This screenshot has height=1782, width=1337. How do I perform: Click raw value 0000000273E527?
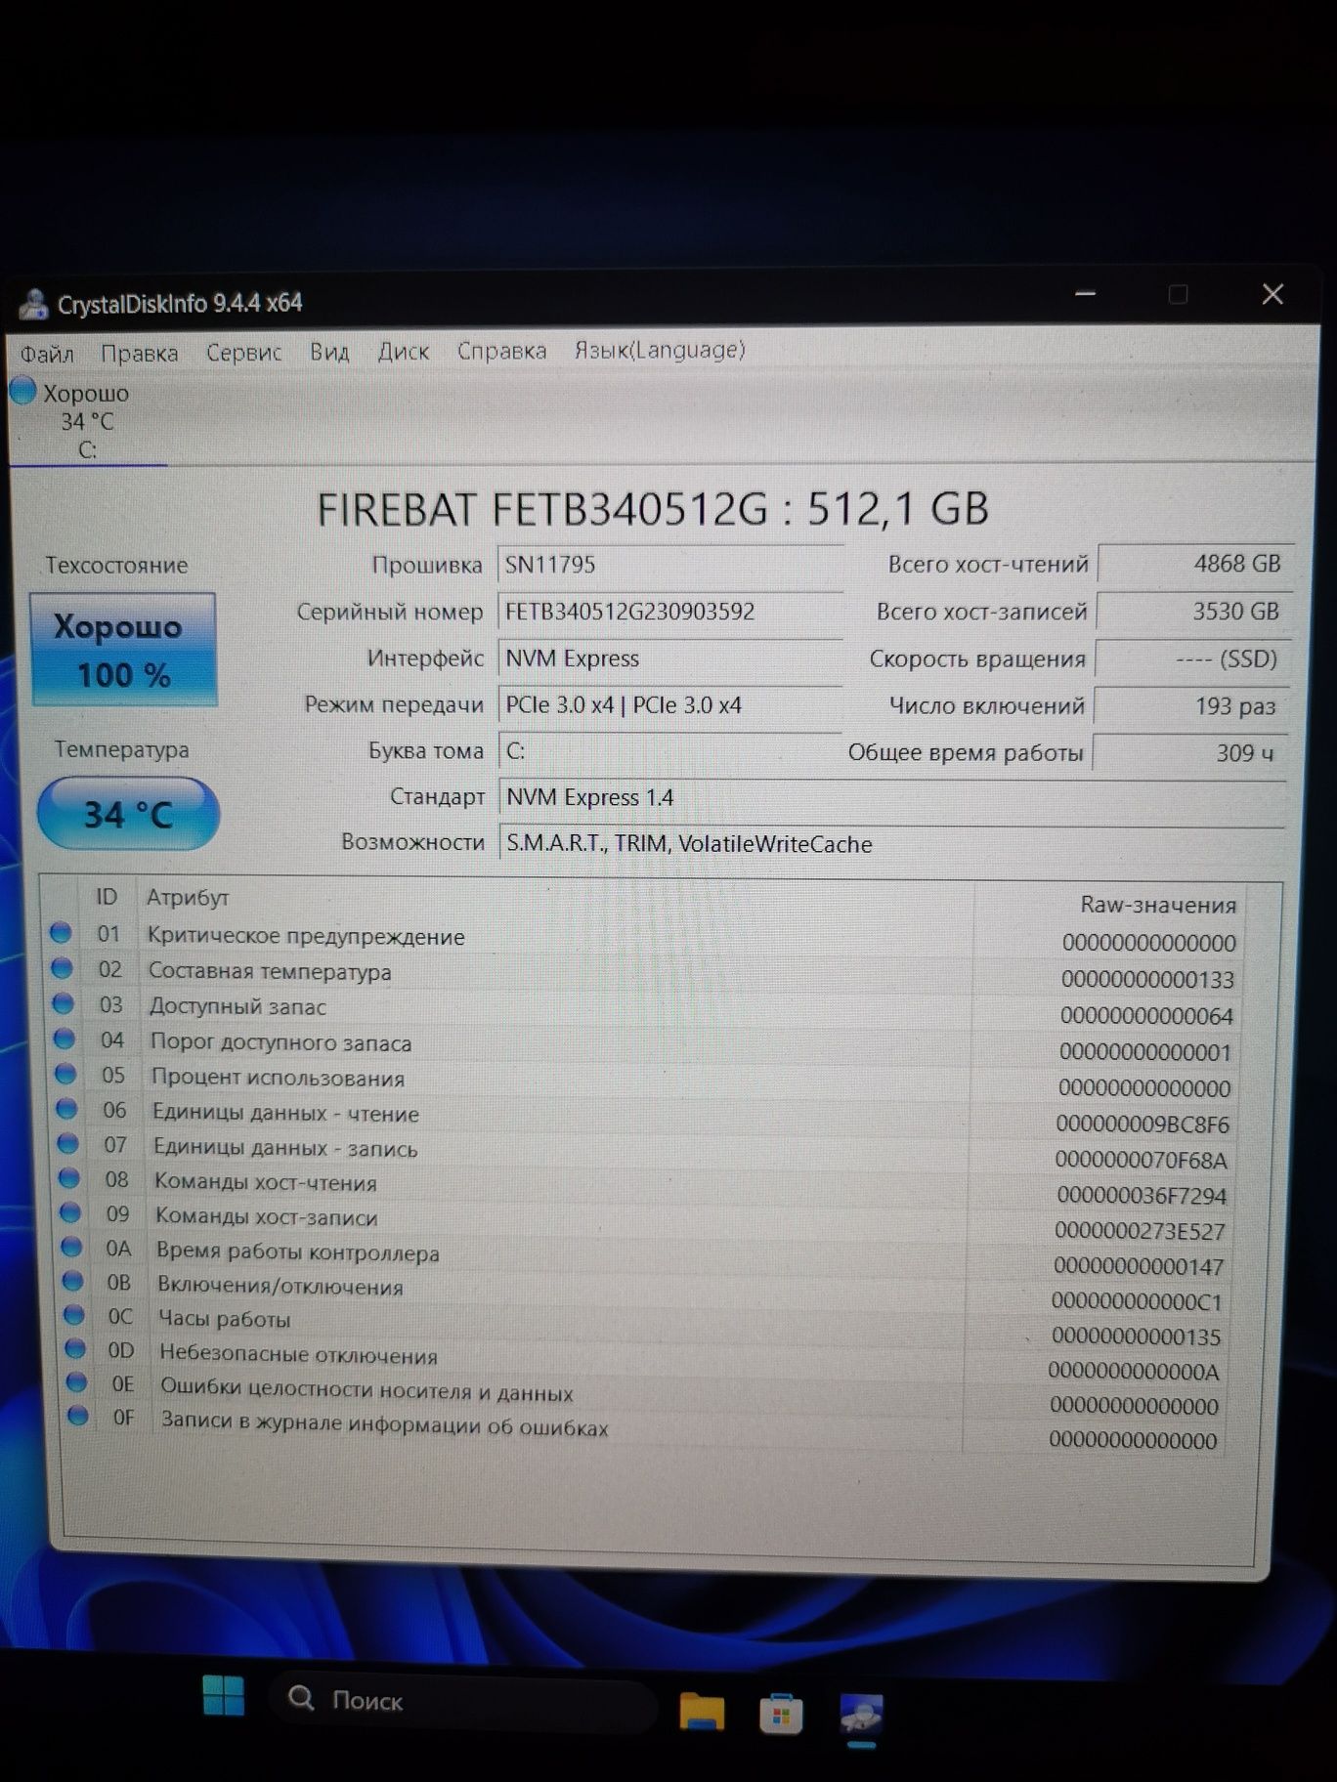(x=1140, y=1231)
